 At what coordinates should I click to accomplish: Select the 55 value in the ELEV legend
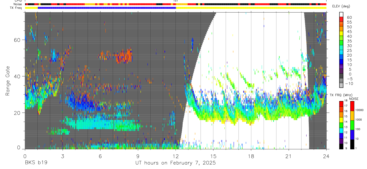tap(349, 22)
